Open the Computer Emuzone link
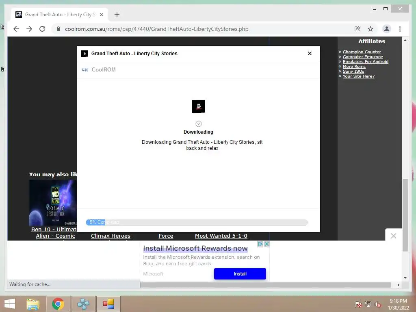Image resolution: width=416 pixels, height=312 pixels. (363, 56)
